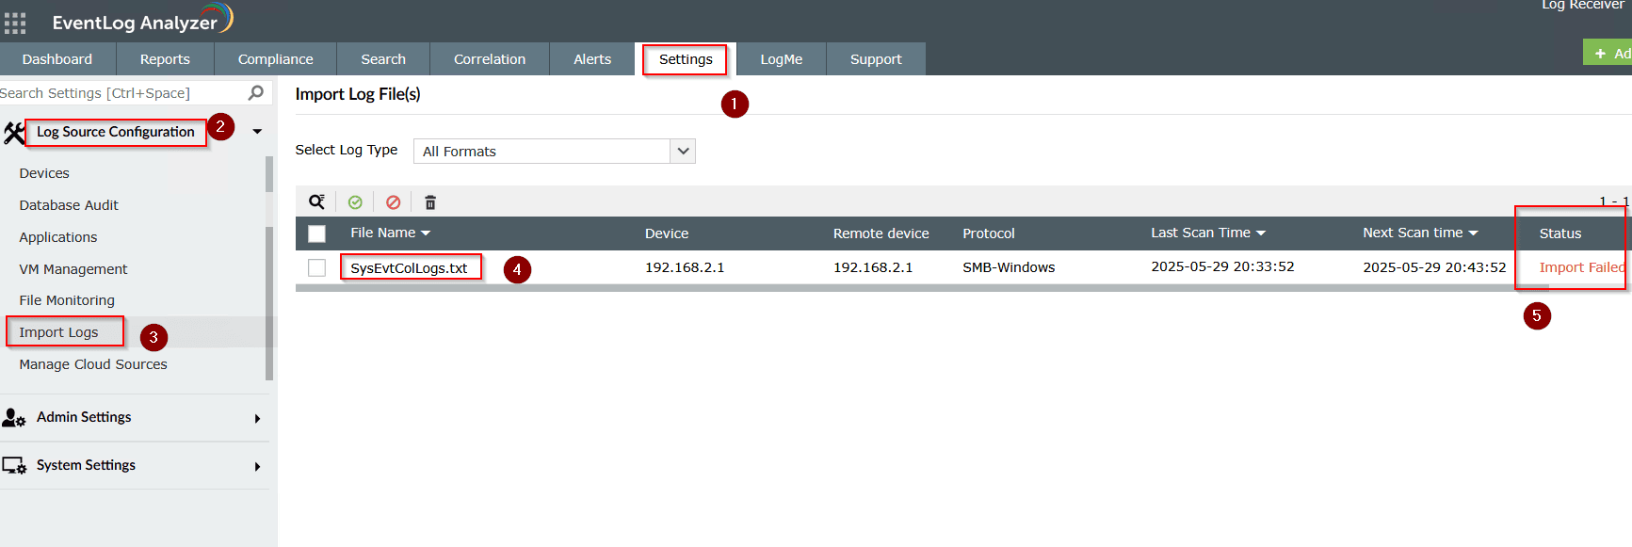Open VM Management in sidebar

(73, 269)
